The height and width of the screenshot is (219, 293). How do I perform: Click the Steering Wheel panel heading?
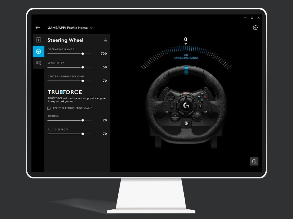coord(65,40)
